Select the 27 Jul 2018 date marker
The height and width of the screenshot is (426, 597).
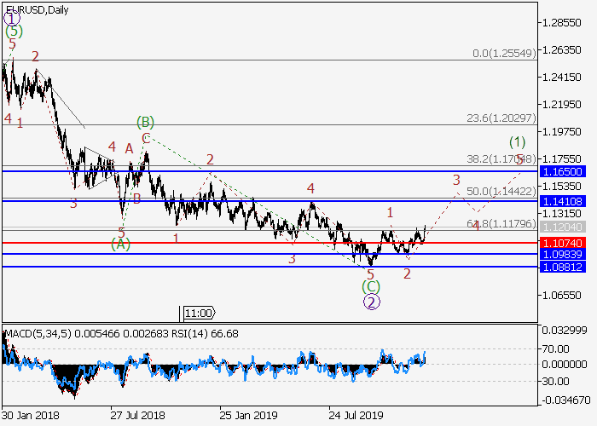click(137, 416)
